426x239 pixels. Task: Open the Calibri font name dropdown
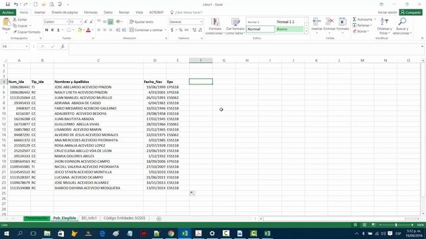pyautogui.click(x=67, y=22)
